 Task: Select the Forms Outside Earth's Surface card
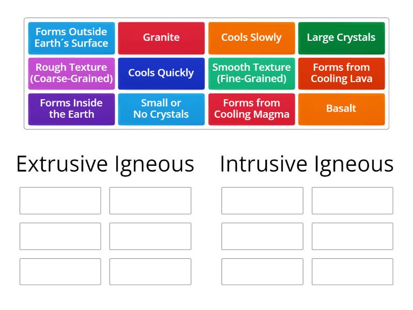coord(71,37)
